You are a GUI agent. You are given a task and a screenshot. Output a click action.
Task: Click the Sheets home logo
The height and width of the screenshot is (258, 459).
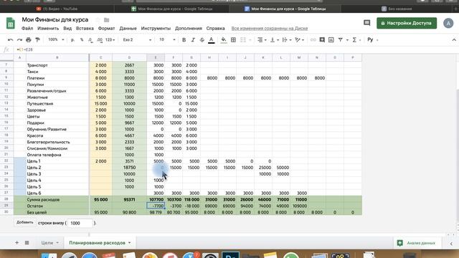[x=11, y=24]
